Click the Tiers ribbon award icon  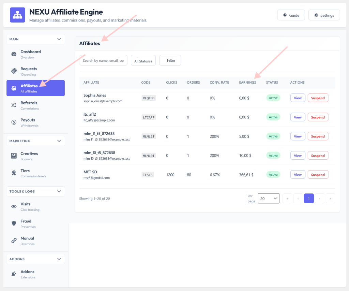14,173
